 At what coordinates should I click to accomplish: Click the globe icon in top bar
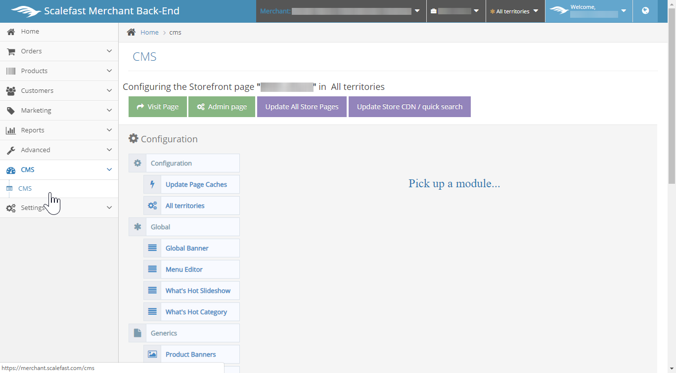coord(645,11)
